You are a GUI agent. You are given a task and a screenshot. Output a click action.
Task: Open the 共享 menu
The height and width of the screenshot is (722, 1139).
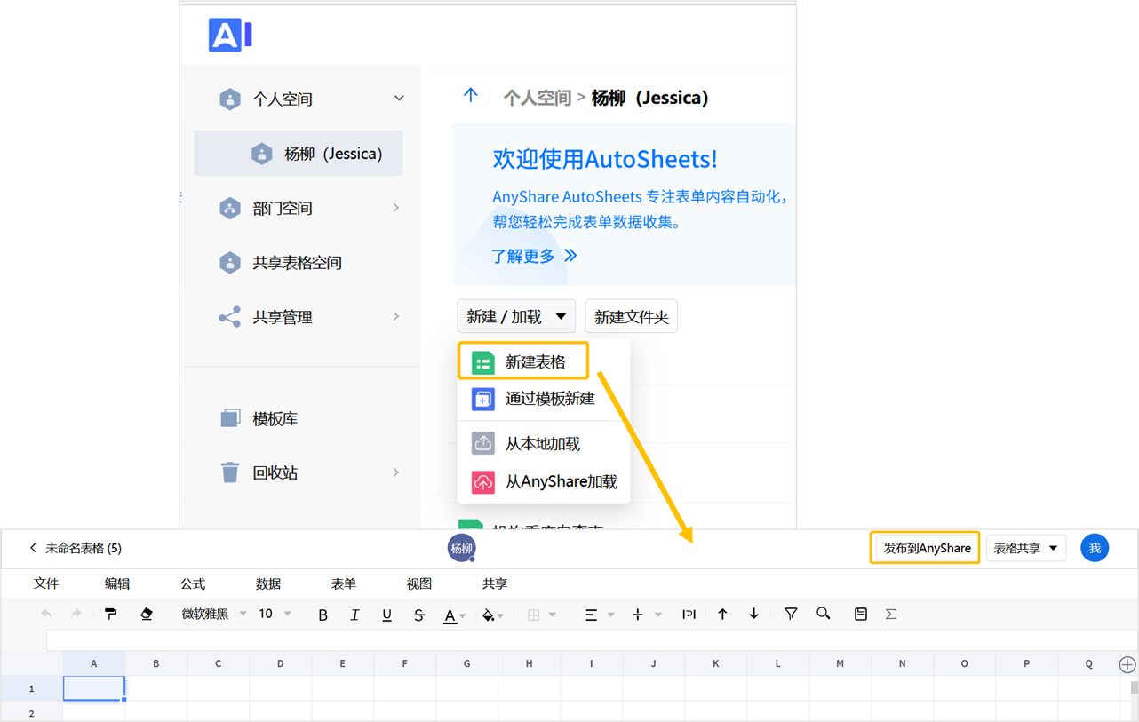(495, 583)
